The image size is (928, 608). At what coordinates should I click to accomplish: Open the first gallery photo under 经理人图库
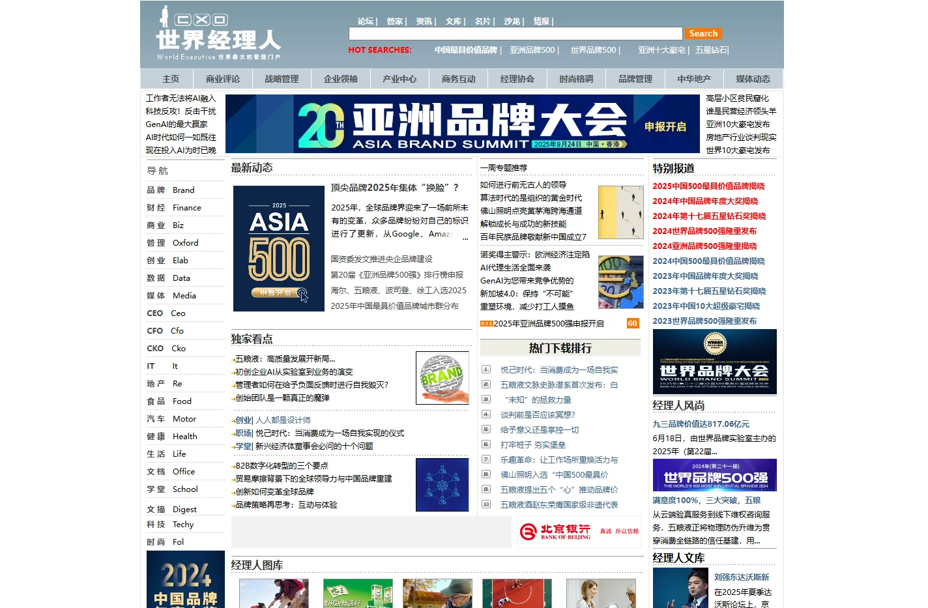(274, 594)
